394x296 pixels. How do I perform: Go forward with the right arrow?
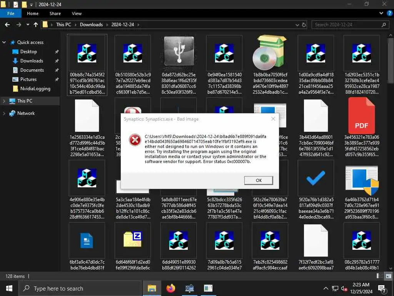click(x=18, y=25)
